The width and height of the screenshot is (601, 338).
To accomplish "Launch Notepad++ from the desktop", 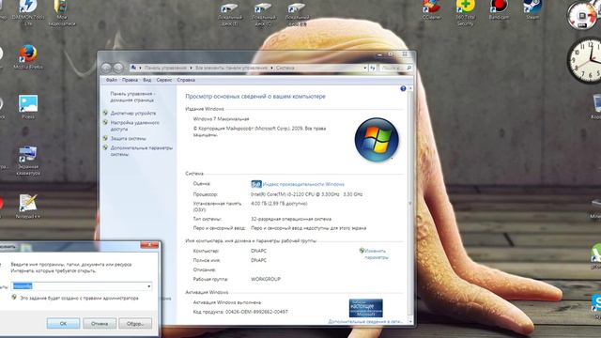I will [28, 207].
